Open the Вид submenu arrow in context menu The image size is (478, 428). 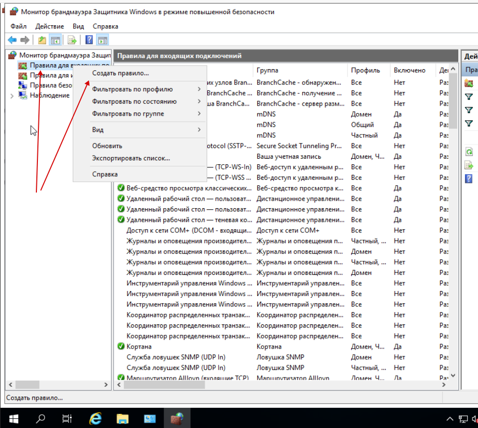[199, 129]
